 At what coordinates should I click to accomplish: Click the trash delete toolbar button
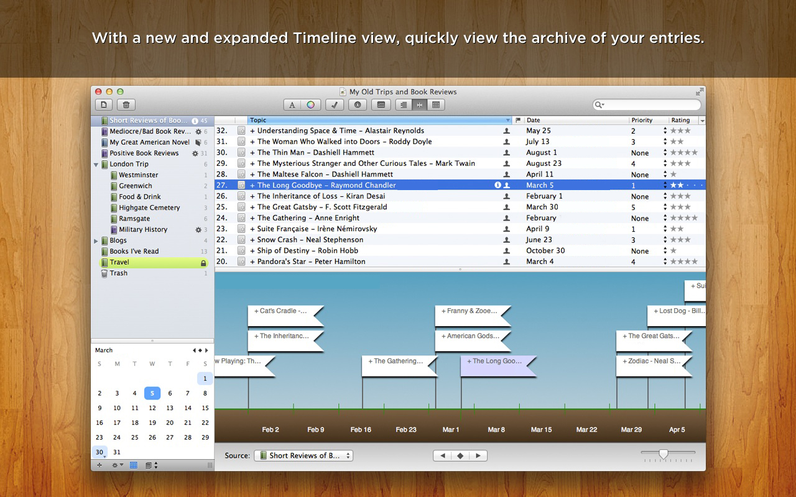(126, 105)
